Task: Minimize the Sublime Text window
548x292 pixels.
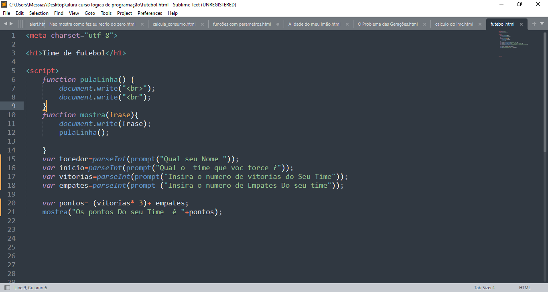Action: 501,4
